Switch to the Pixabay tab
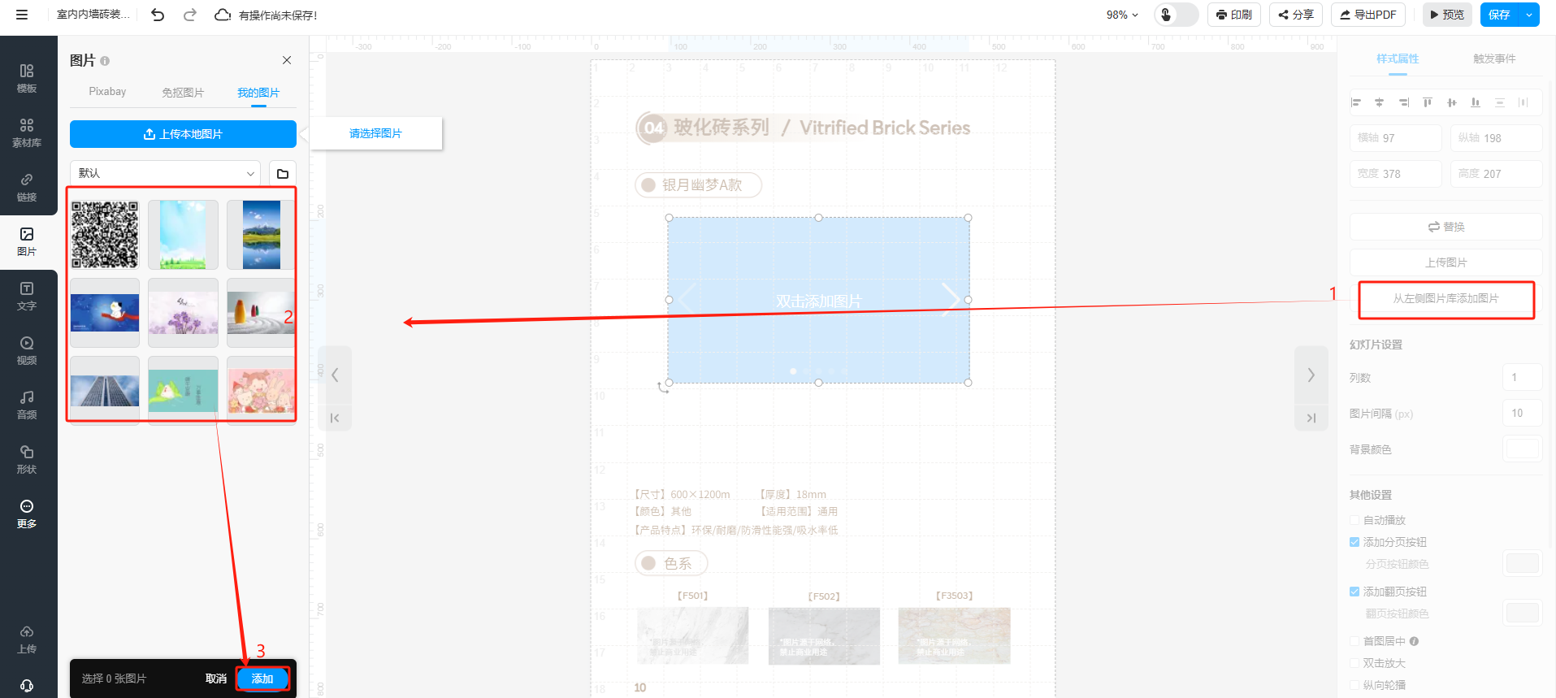Viewport: 1556px width, 698px height. coord(107,92)
